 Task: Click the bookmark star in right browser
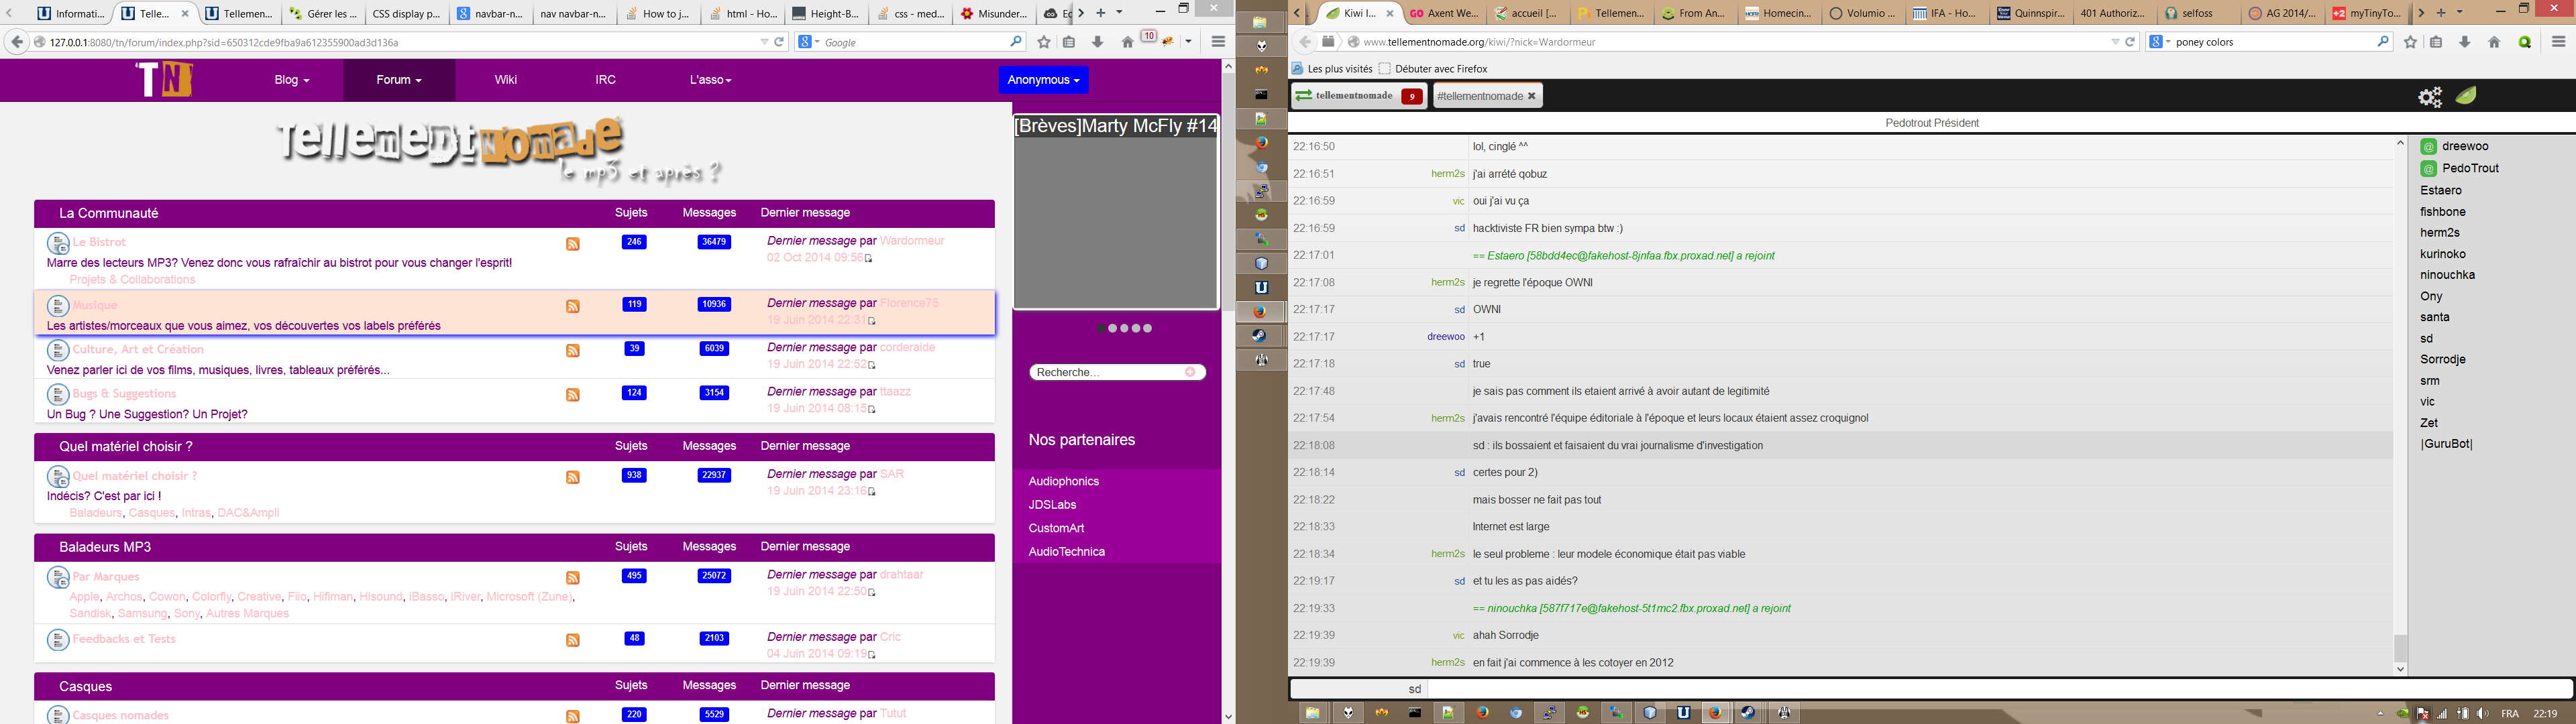2410,42
